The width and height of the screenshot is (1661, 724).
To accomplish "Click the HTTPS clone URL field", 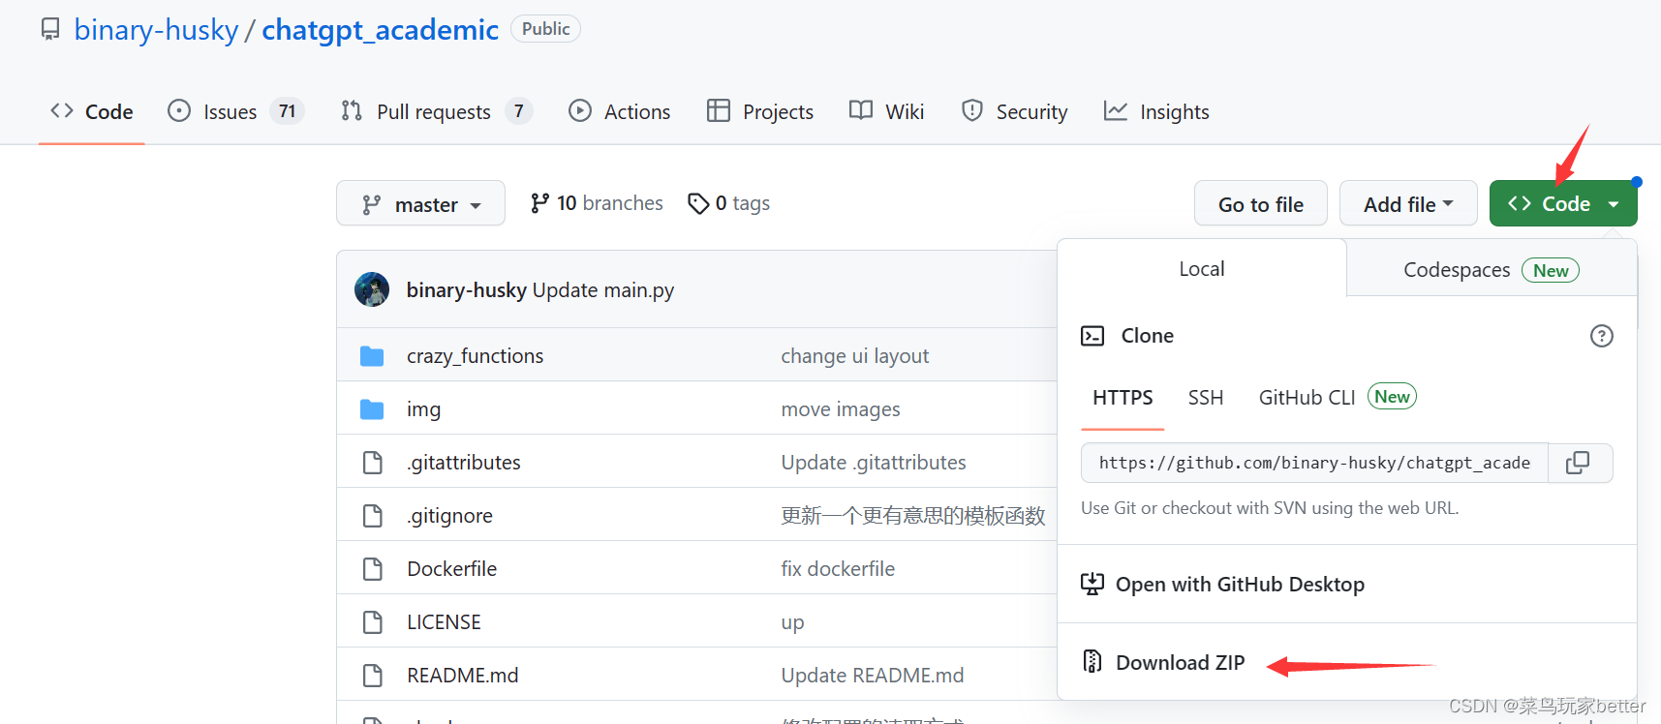I will coord(1314,463).
